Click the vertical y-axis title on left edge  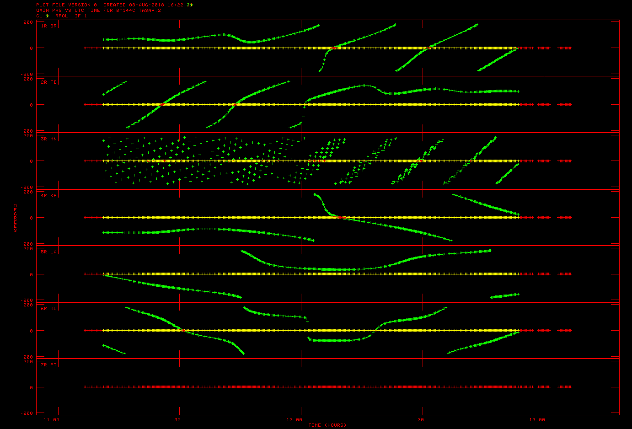(x=15, y=218)
